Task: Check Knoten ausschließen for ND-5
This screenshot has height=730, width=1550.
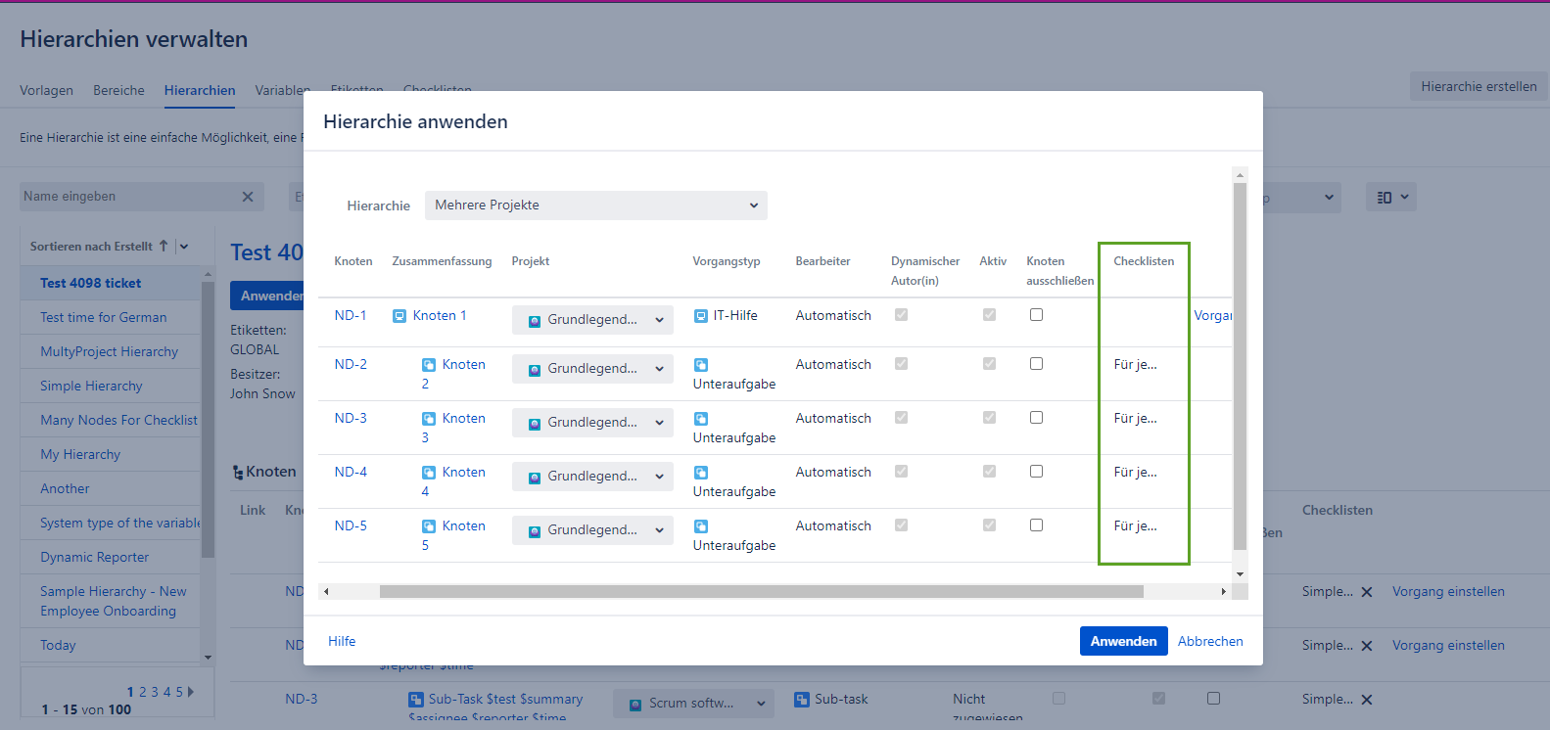Action: 1036,525
